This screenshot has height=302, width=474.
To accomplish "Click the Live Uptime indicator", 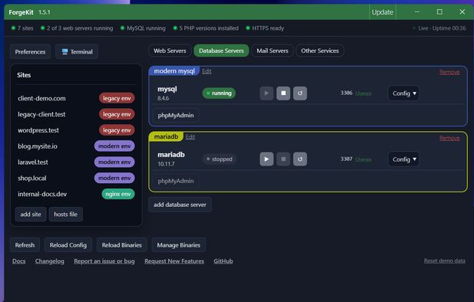I will [439, 28].
